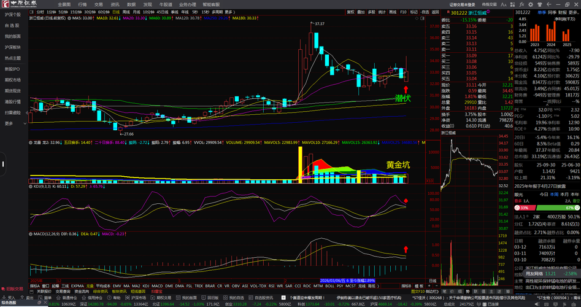581x307 pixels.
Task: Open the grid layout icon in title bar
Action: [x=512, y=4]
